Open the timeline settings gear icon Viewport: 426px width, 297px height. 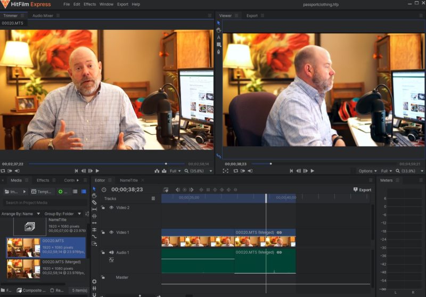coord(94,282)
